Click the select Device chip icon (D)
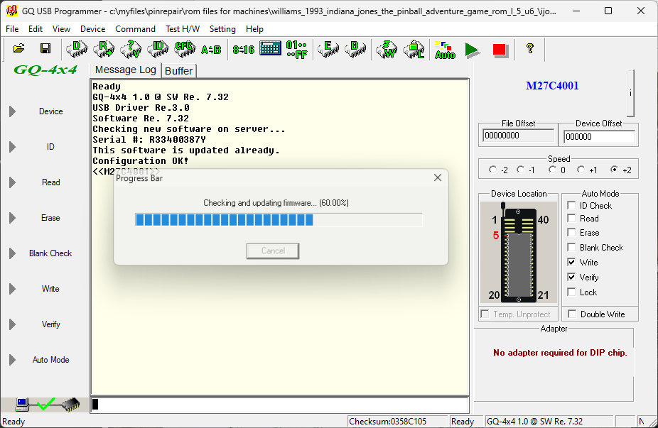 click(x=77, y=49)
